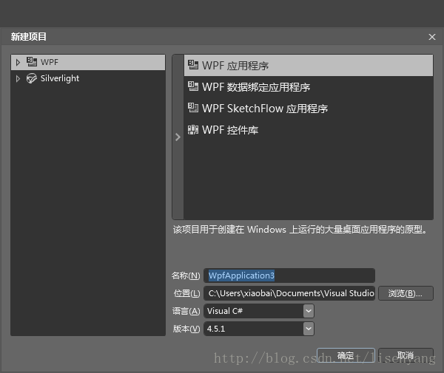Click the WPF 控件库 template icon
The height and width of the screenshot is (373, 444).
(x=193, y=130)
